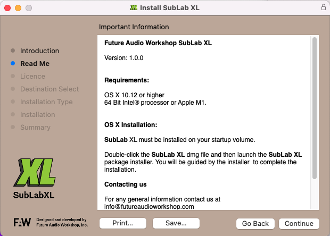
Task: Click the SubLab XL logo graphic
Action: tap(34, 172)
